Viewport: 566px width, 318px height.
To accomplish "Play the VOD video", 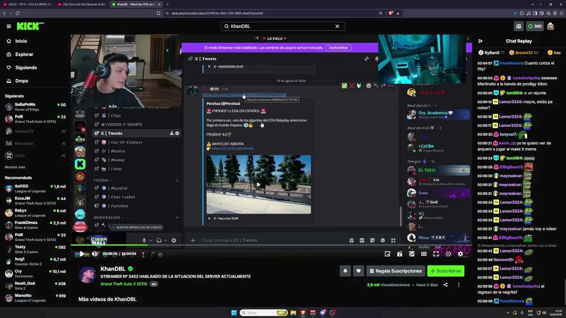I will click(82, 254).
